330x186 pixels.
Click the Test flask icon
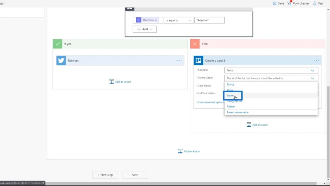(315, 3)
